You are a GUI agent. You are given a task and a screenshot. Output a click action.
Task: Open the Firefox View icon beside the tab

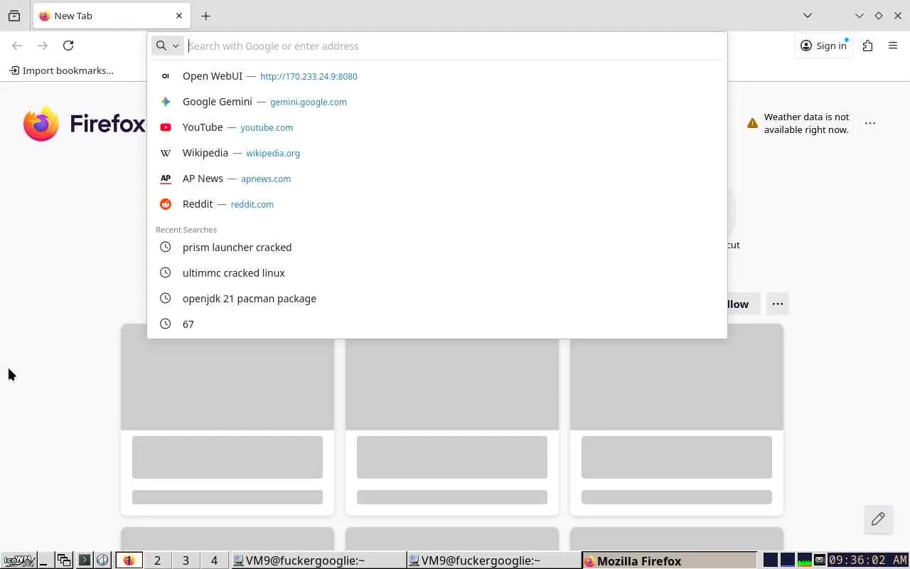click(14, 16)
